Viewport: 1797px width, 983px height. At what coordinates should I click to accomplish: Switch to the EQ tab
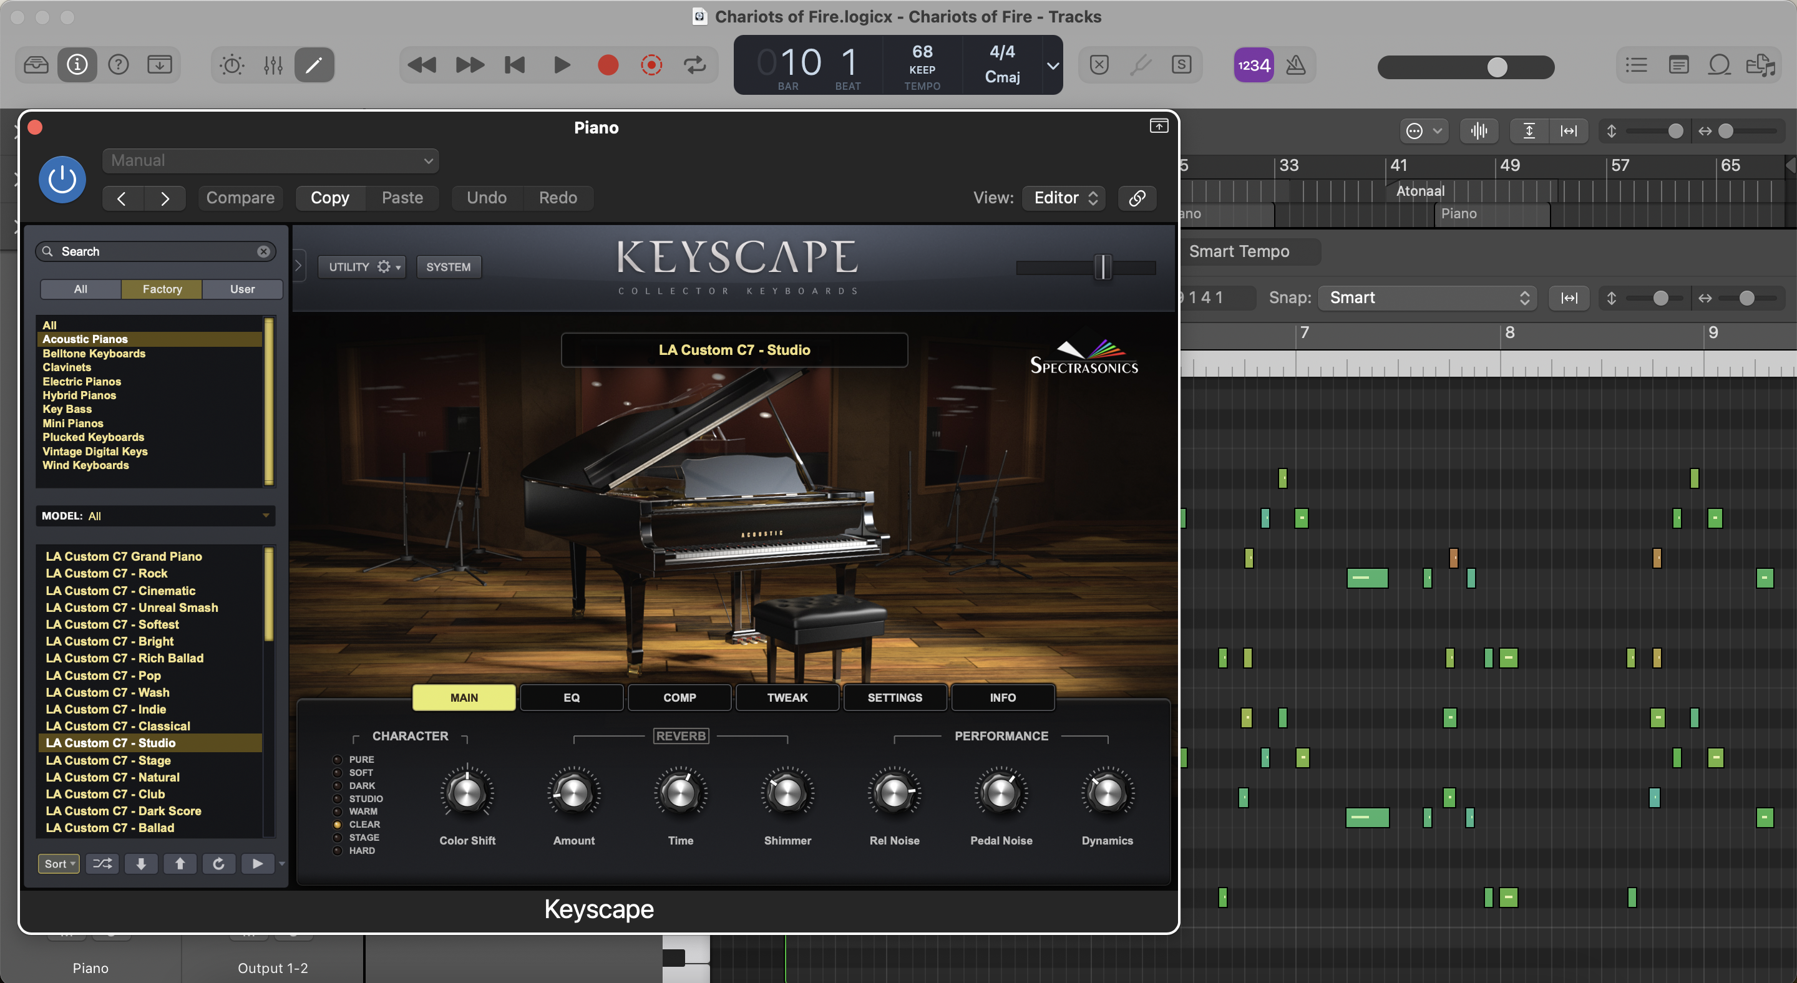[x=572, y=697]
